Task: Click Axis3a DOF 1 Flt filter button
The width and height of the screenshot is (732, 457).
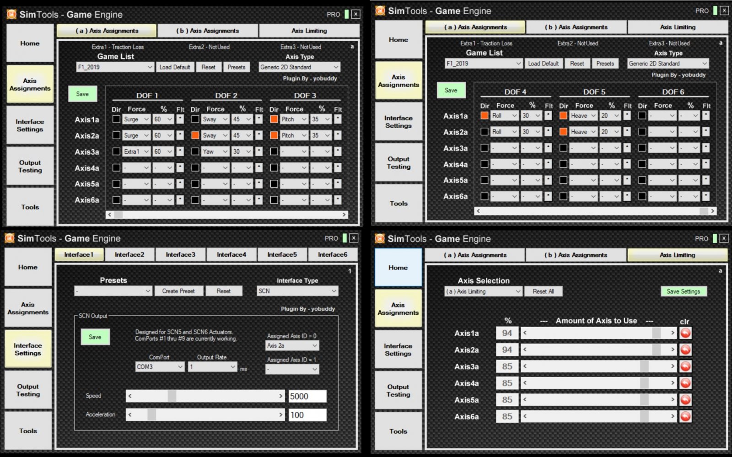Action: tap(180, 151)
